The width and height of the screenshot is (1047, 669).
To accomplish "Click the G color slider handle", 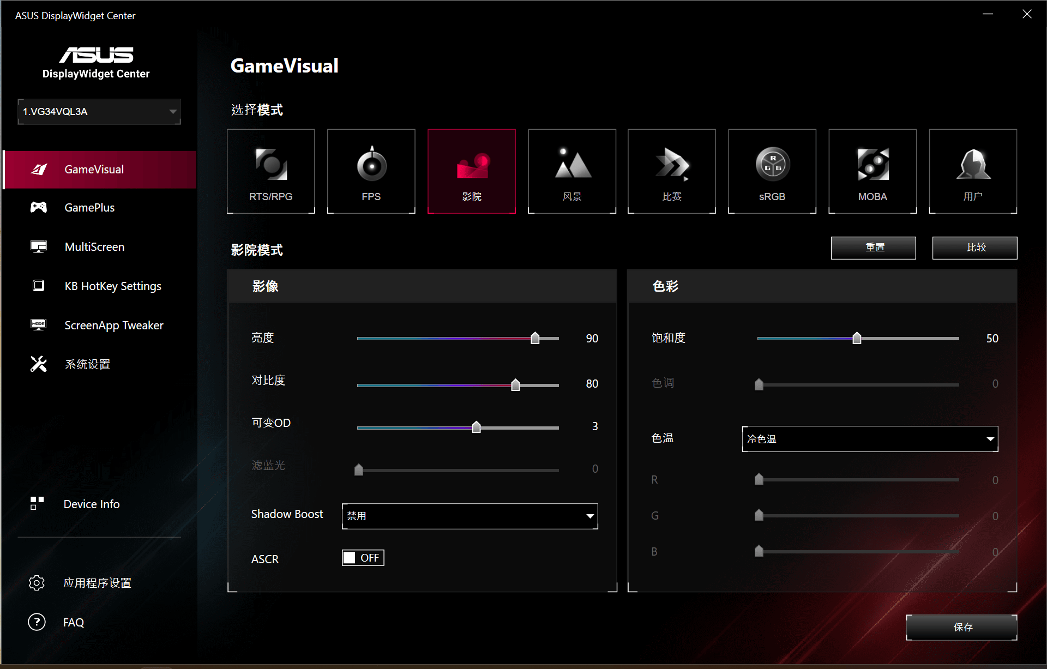I will coord(759,515).
